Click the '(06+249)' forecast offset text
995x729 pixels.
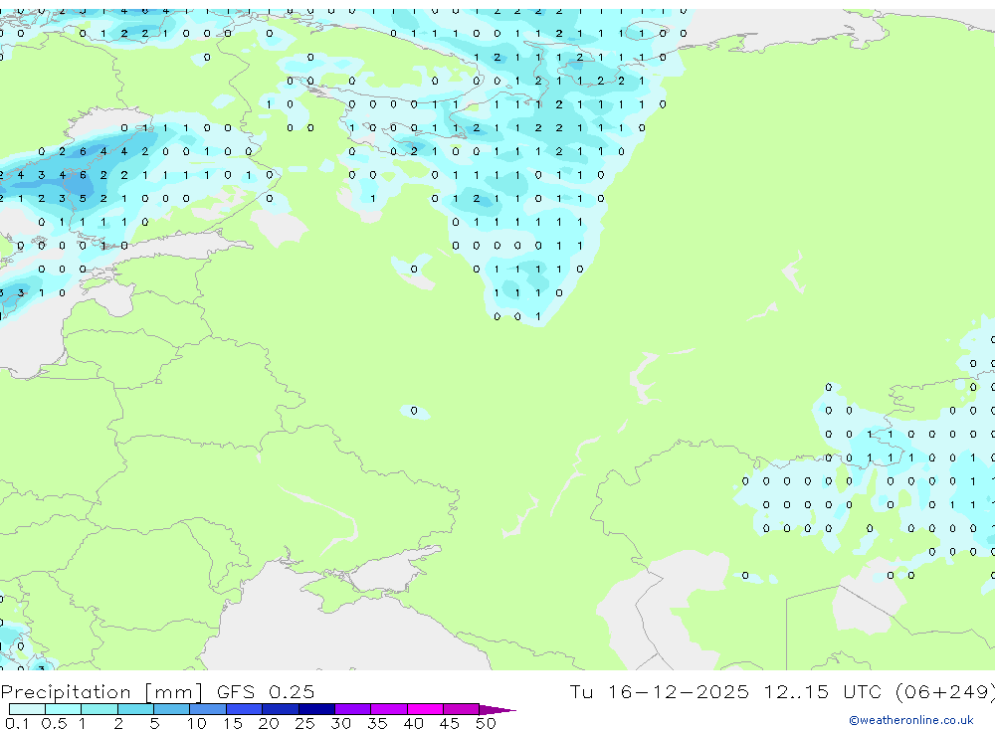(x=945, y=691)
